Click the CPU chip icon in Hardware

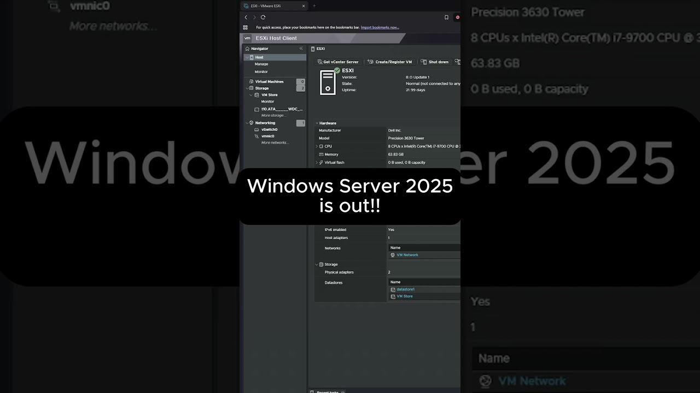coord(321,146)
